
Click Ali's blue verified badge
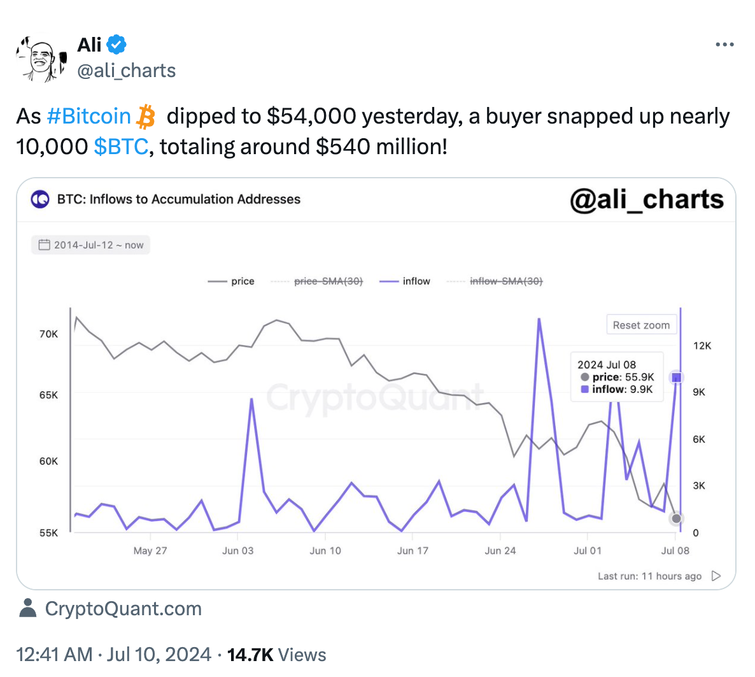tap(115, 44)
